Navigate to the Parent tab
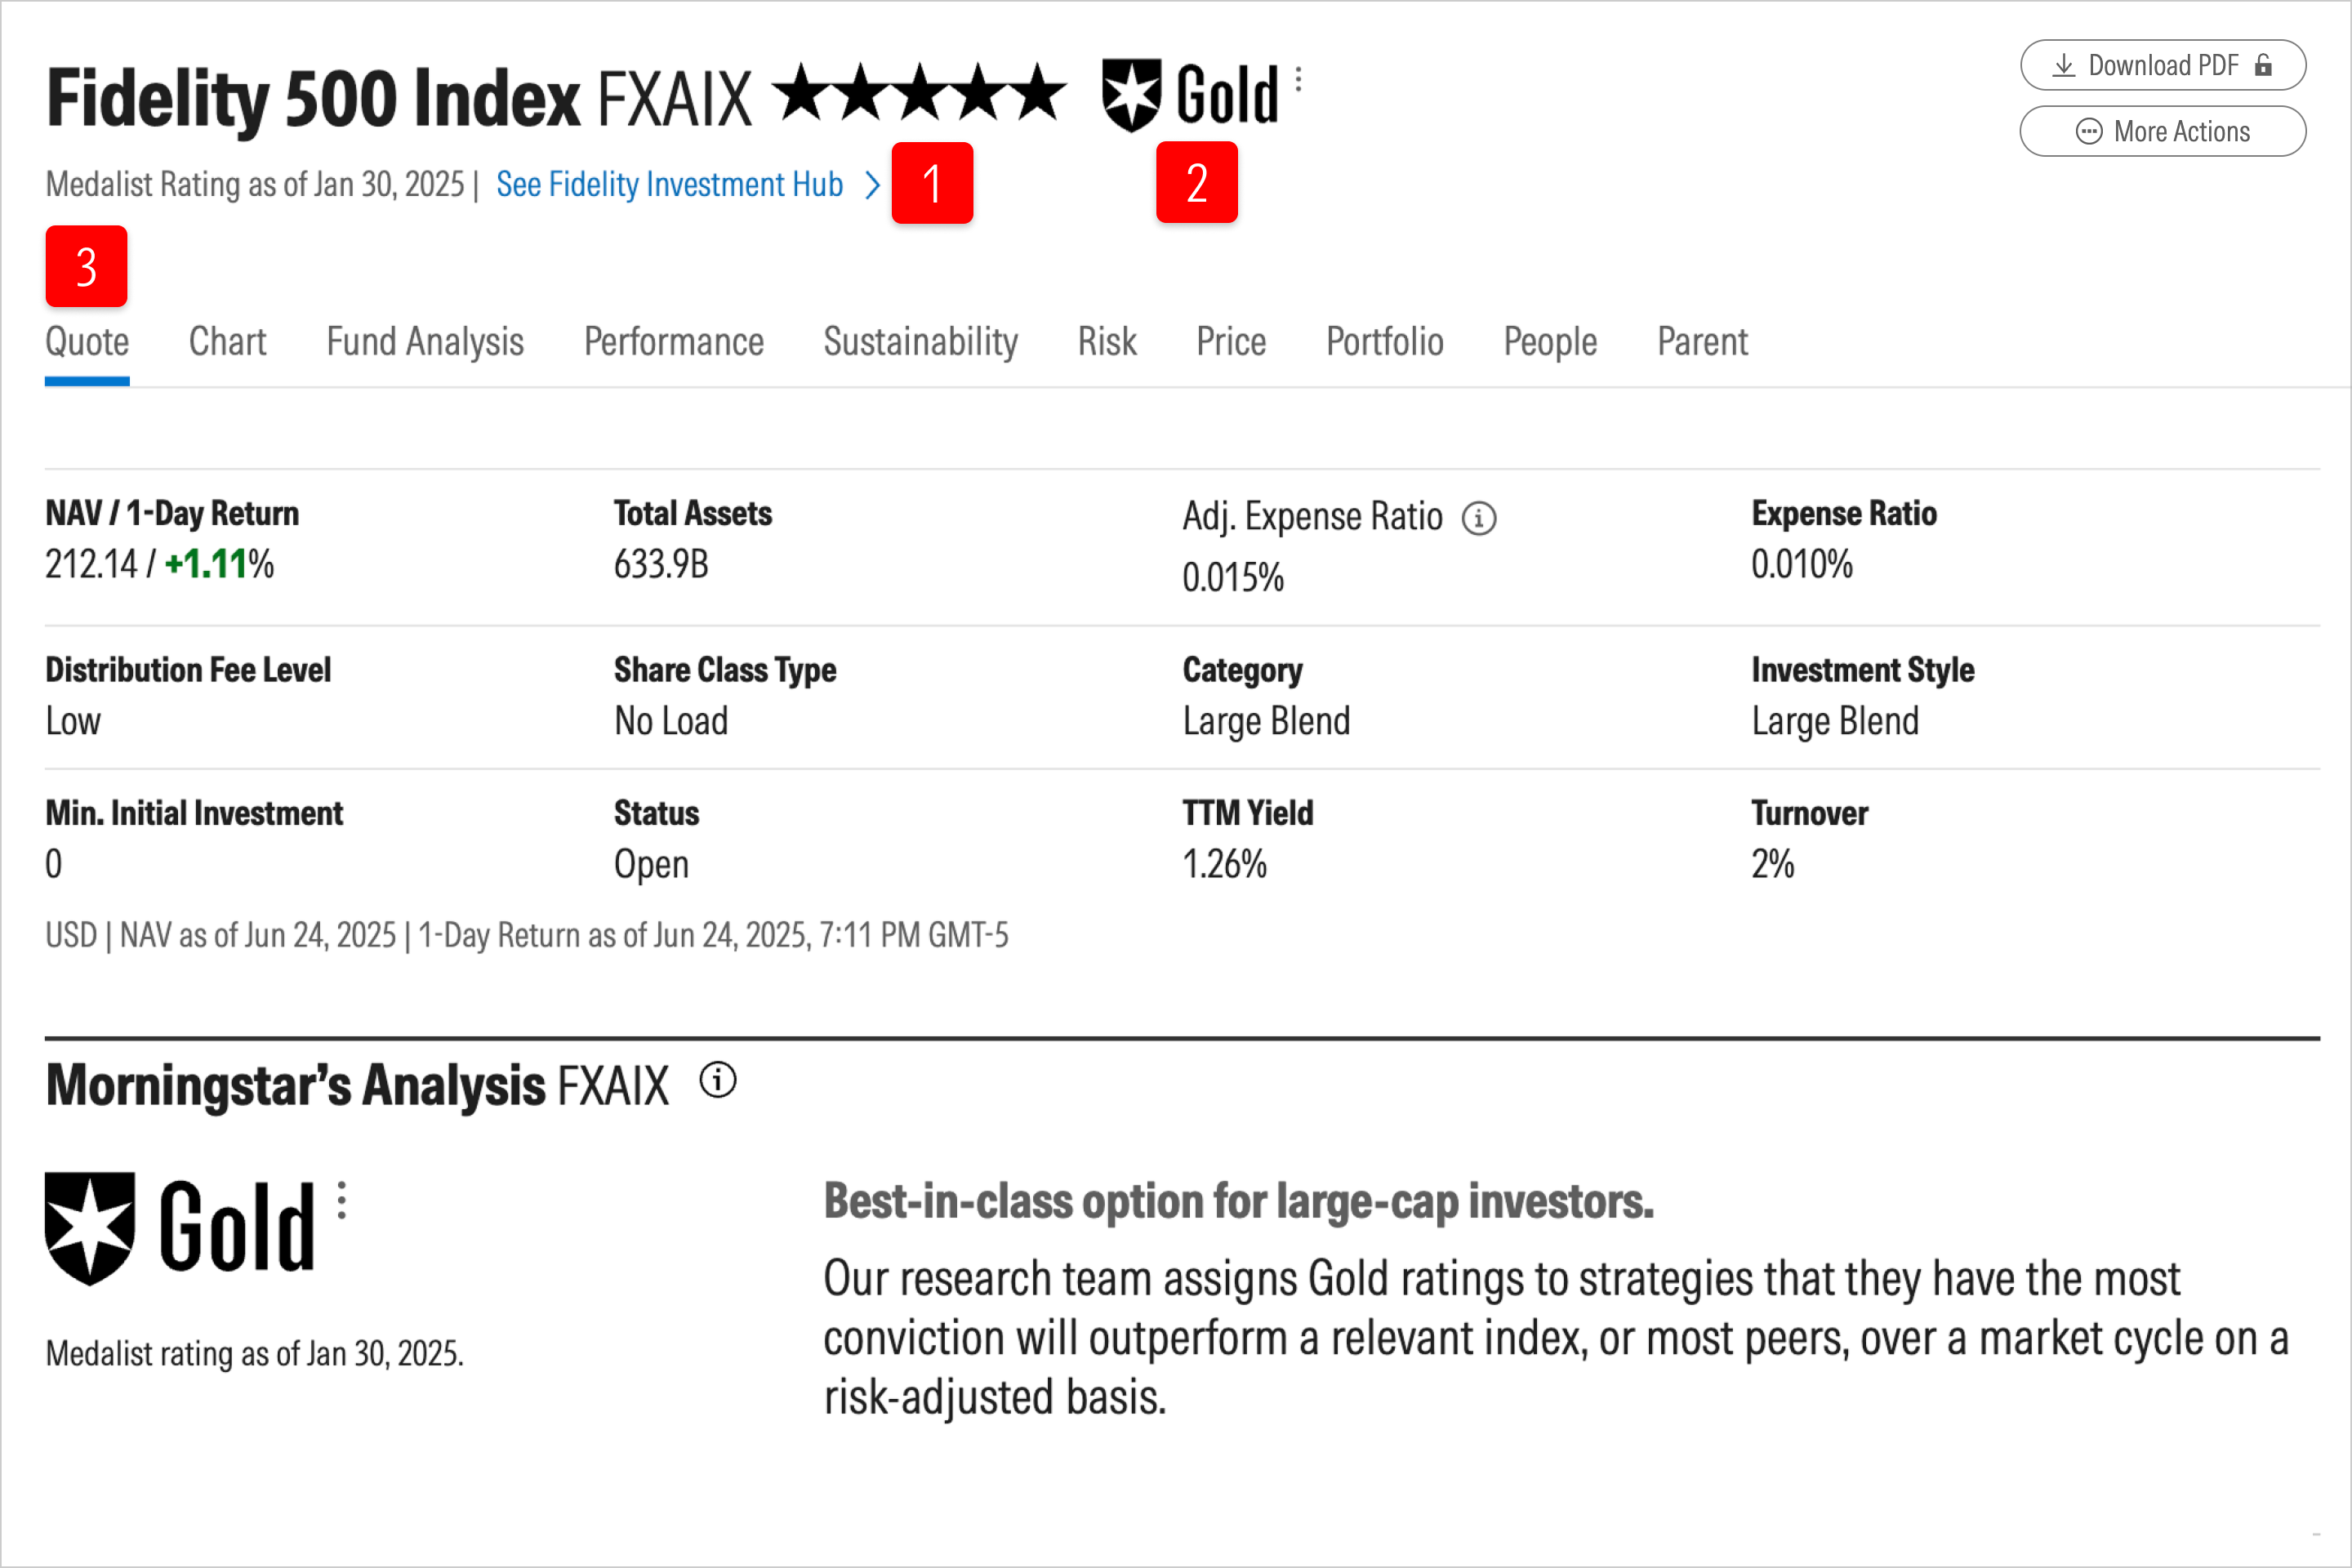2352x1568 pixels. tap(1702, 342)
